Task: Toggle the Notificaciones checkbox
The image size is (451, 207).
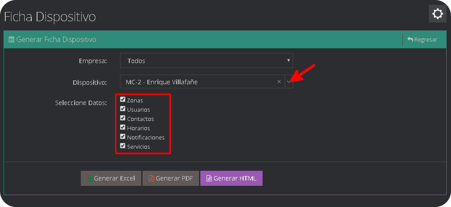Action: tap(123, 136)
